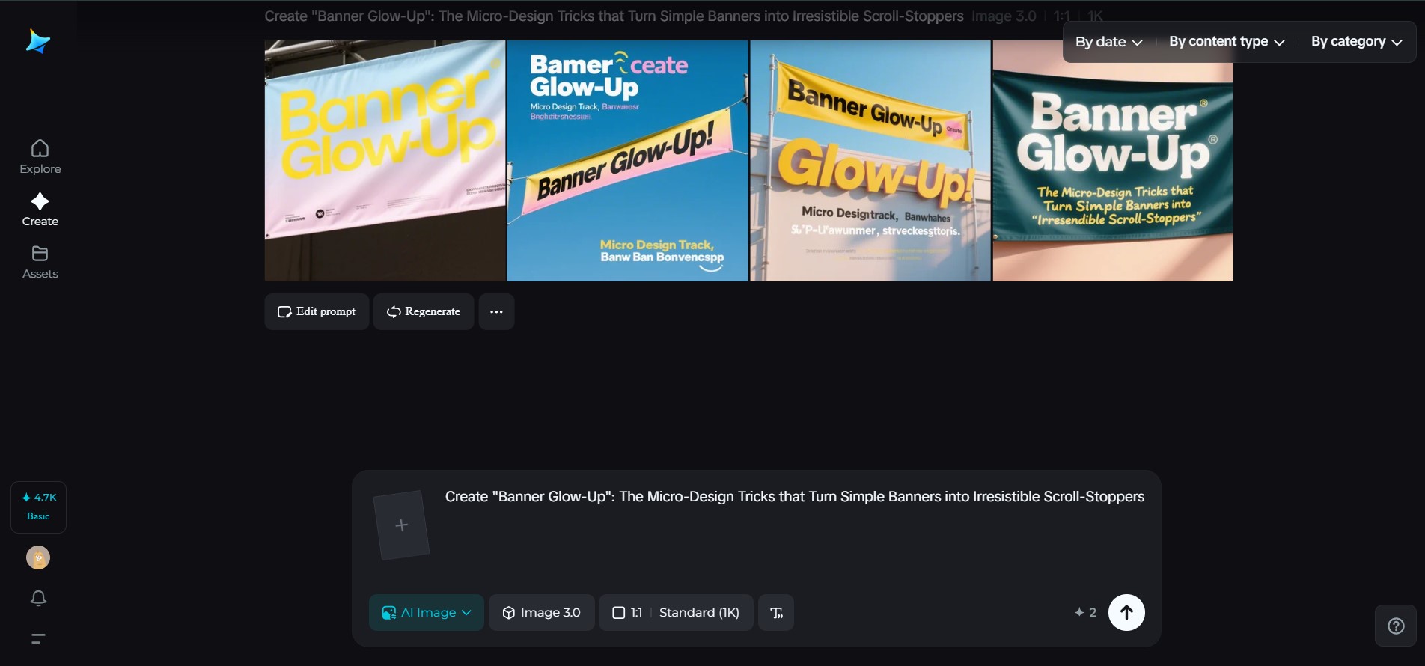Open the Assets folder
The height and width of the screenshot is (666, 1425).
(40, 262)
